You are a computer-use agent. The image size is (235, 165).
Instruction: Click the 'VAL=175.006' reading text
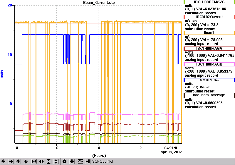pos(209,40)
